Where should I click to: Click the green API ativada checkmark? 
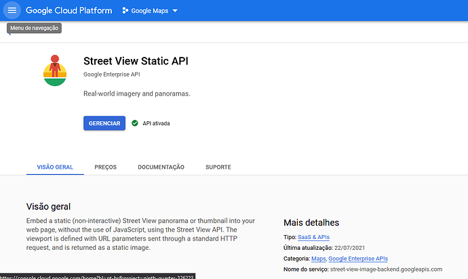pyautogui.click(x=135, y=123)
